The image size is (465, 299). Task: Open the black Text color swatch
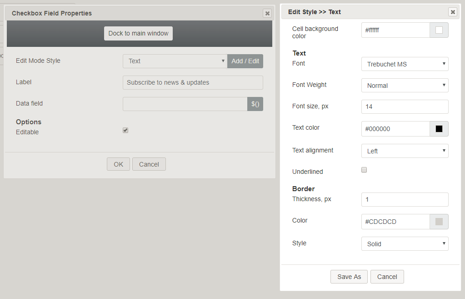pos(439,129)
